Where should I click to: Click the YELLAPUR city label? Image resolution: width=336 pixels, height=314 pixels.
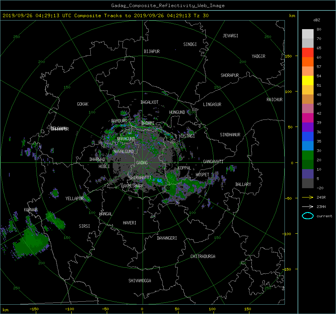[74, 199]
